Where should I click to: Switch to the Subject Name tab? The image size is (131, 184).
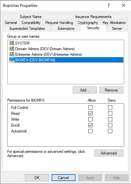[x=31, y=17]
